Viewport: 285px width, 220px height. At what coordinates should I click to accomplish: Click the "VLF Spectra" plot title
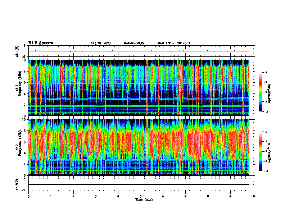click(41, 43)
